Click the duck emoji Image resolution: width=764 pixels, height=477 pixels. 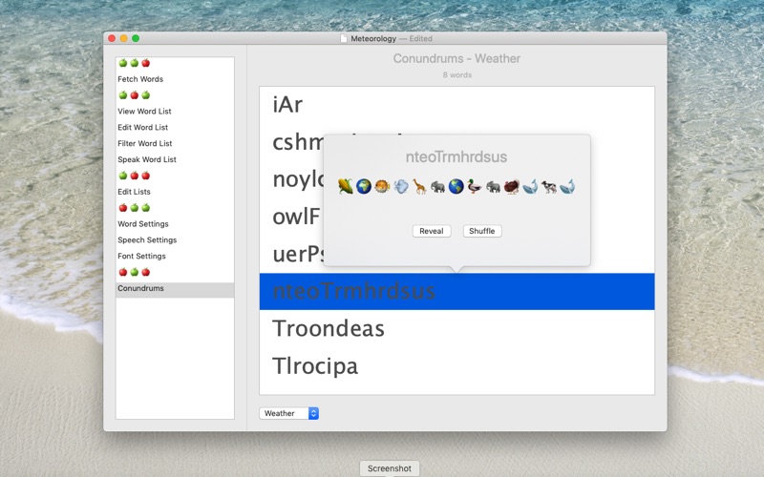[475, 186]
